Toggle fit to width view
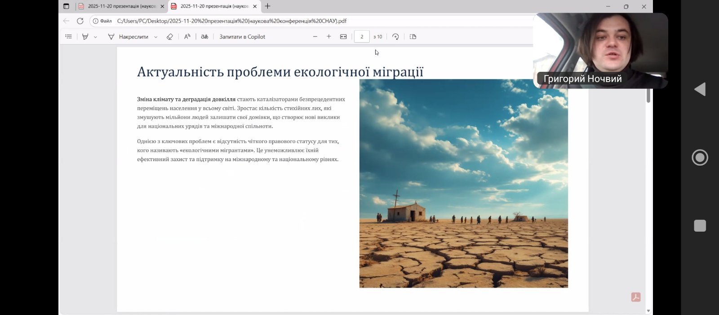 pyautogui.click(x=343, y=37)
